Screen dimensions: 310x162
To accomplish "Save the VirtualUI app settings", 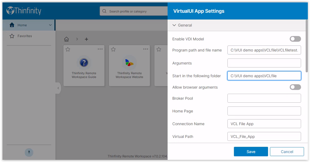I will (251, 152).
